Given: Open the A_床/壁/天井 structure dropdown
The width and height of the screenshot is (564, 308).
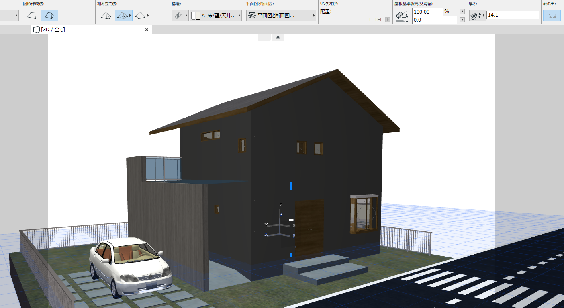Looking at the screenshot, I should point(216,16).
